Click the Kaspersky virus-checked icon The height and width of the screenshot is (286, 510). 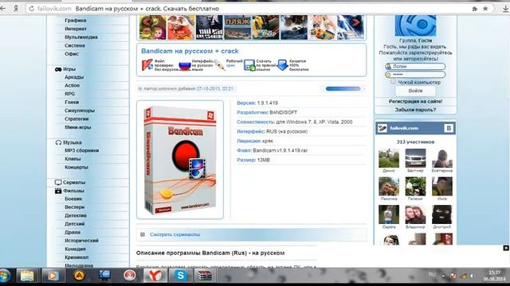[x=147, y=65]
